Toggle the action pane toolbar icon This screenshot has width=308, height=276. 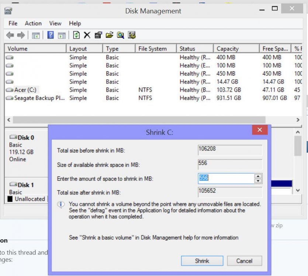coord(62,35)
